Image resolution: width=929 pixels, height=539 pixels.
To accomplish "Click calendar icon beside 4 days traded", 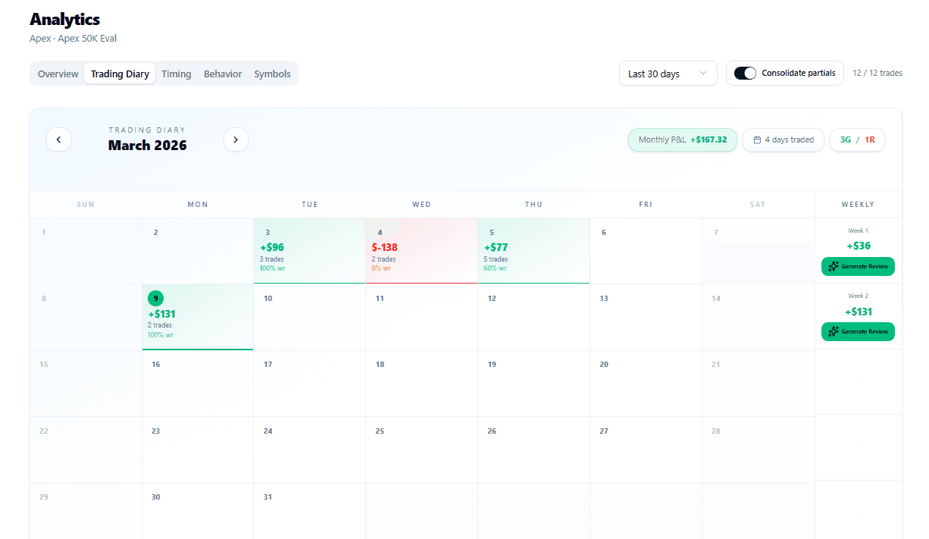I will [757, 139].
